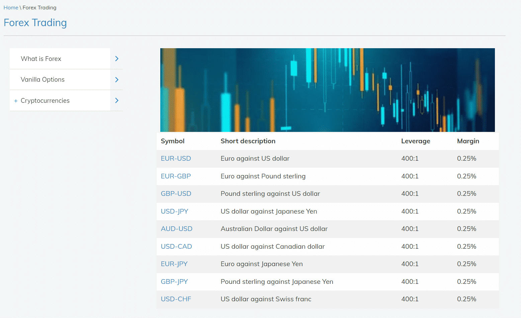Open the USD-CAD symbol link
Viewport: 521px width, 318px height.
tap(176, 247)
